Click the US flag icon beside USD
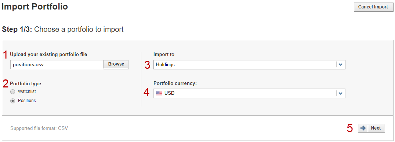The height and width of the screenshot is (142, 395). 159,93
